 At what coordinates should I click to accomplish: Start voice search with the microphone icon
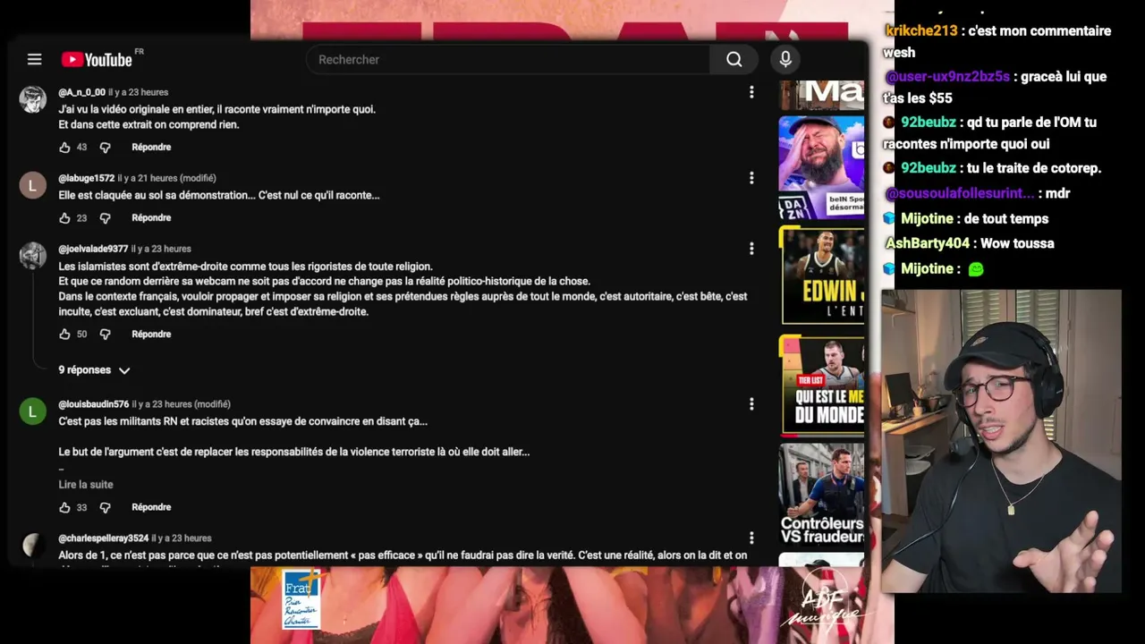785,59
